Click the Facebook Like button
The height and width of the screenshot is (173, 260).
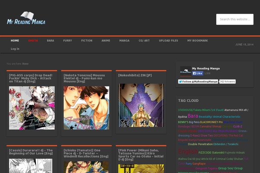(x=198, y=73)
